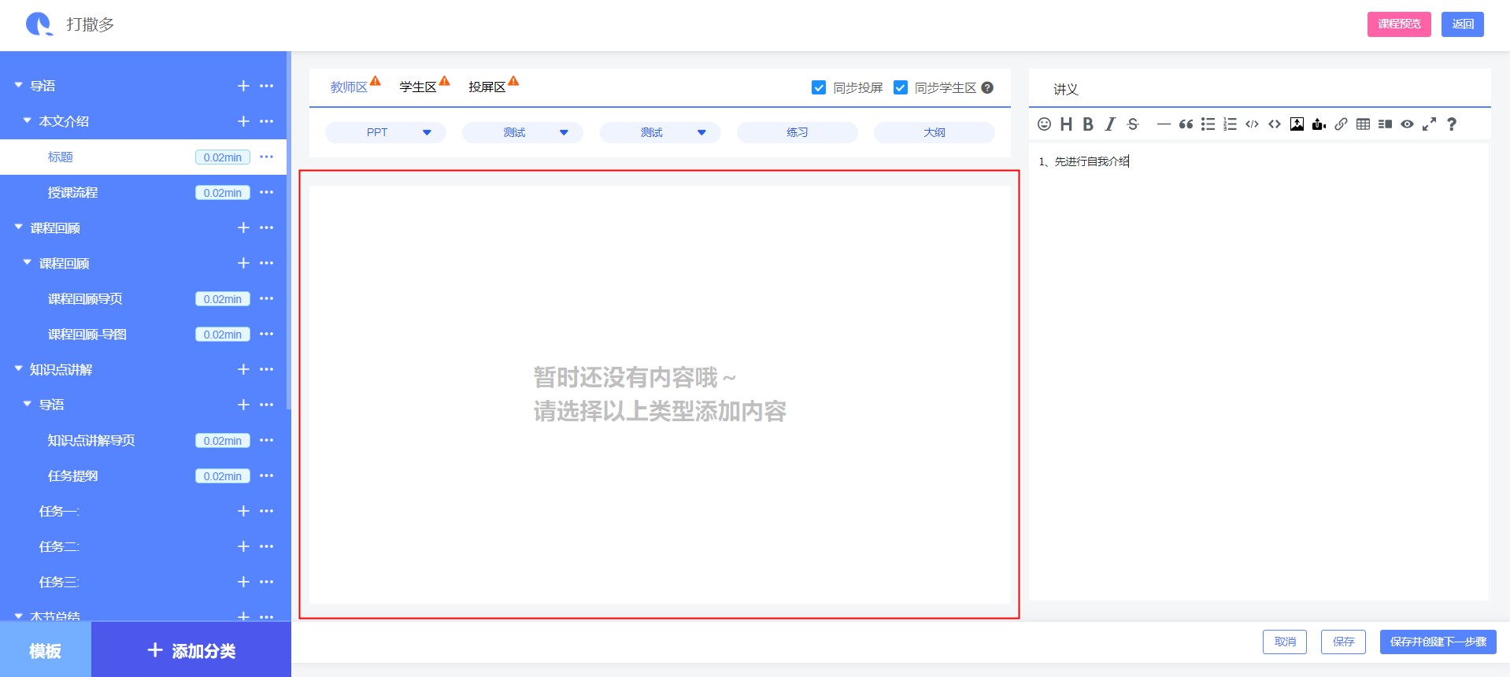Apply heading format with the H icon
This screenshot has width=1510, height=677.
pos(1066,124)
